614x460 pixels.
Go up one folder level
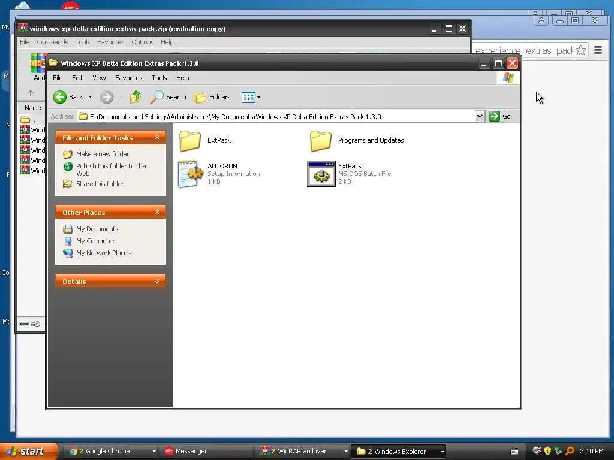coord(136,97)
